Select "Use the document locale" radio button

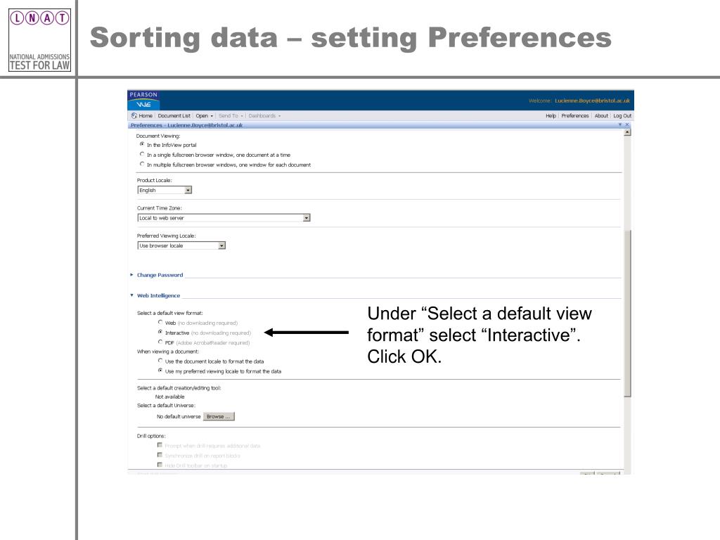pos(160,361)
